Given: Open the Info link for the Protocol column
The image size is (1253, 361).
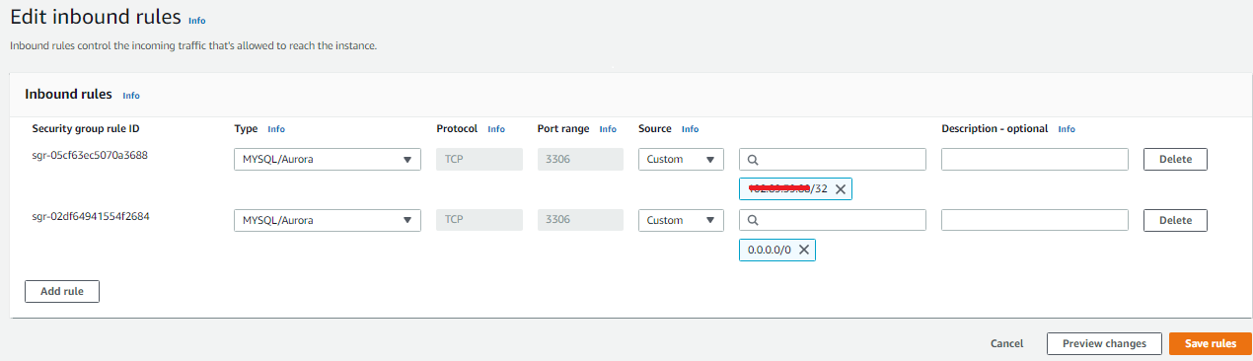Looking at the screenshot, I should 496,129.
